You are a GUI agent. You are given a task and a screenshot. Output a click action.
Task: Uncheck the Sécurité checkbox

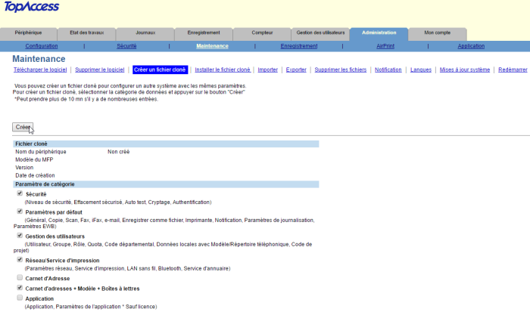[20, 193]
